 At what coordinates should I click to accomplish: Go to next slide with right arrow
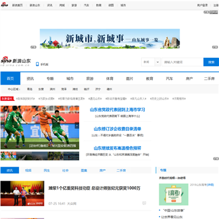coord(77,125)
